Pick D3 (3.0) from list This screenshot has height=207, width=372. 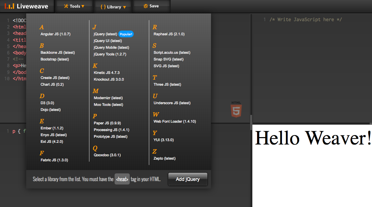[47, 103]
